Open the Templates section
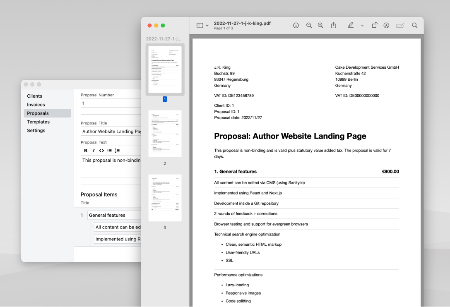The height and width of the screenshot is (307, 450). tap(38, 122)
